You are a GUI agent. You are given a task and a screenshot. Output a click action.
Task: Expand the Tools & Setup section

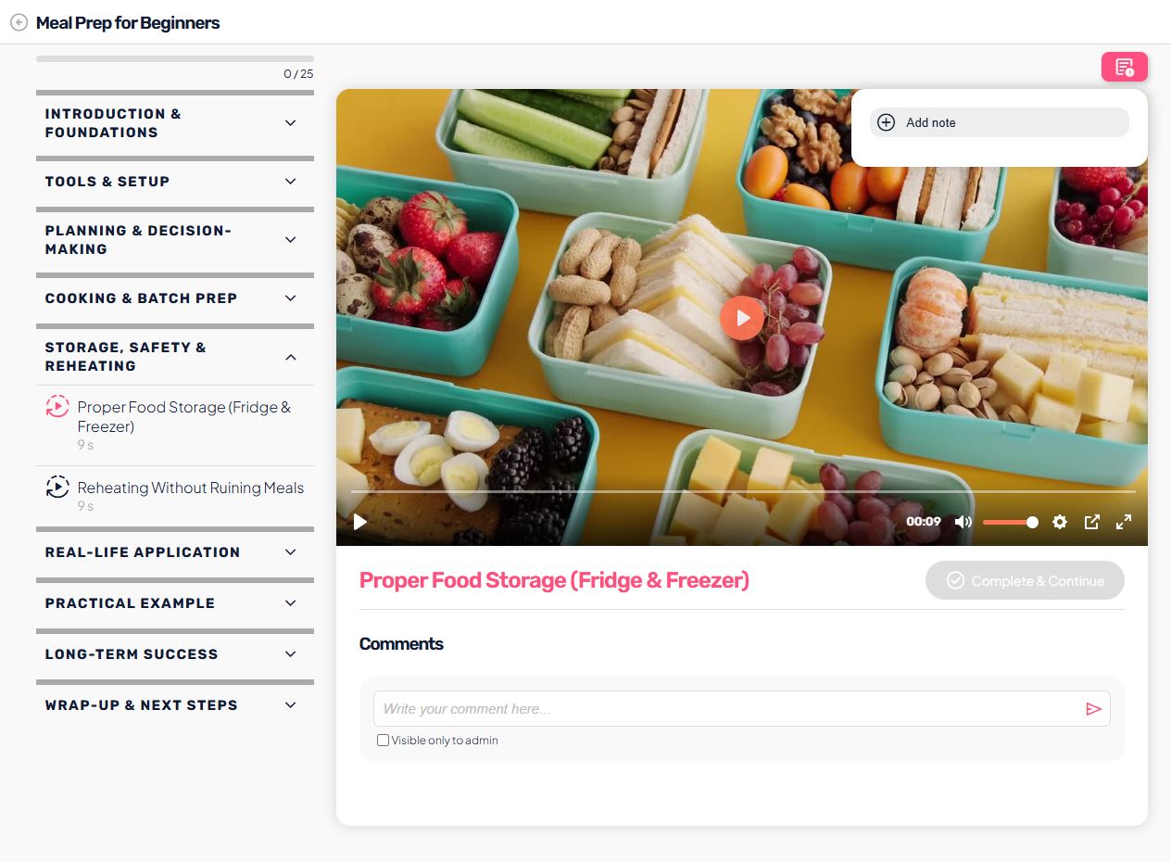tap(175, 182)
